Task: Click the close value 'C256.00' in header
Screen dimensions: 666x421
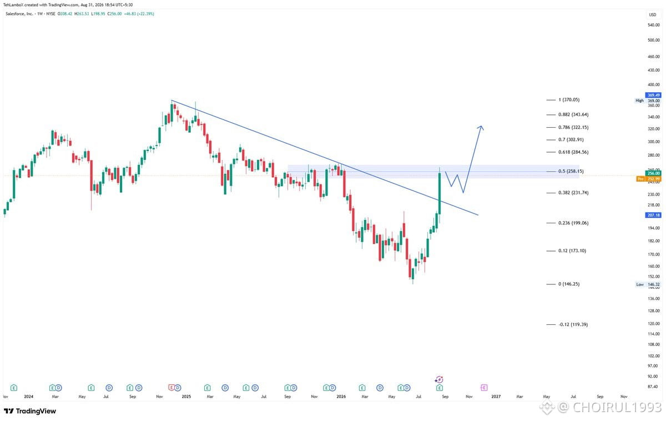Action: pos(115,13)
